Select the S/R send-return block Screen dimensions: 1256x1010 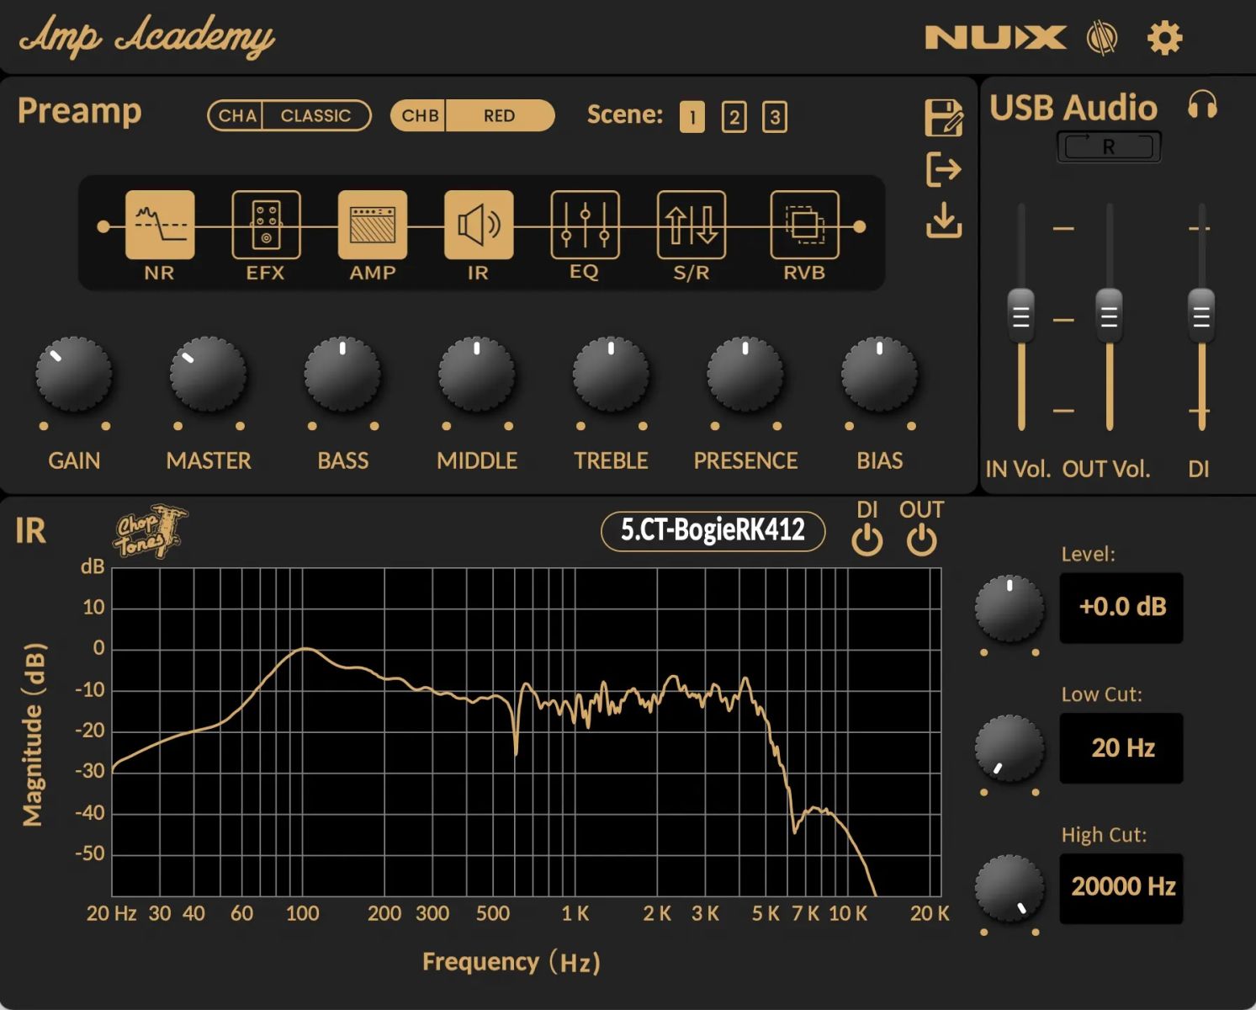[x=690, y=225]
